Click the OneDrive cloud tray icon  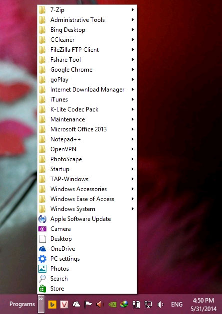pos(76,305)
